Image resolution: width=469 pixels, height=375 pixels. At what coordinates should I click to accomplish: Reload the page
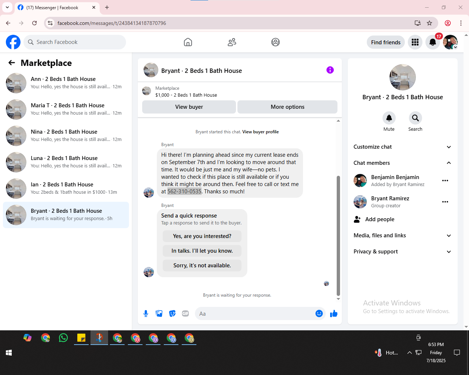[34, 23]
